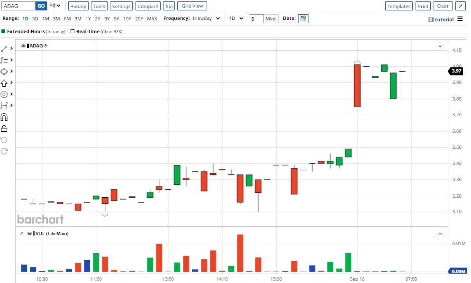The width and height of the screenshot is (471, 283).
Task: Open the chart type candlestick icon
Action: click(x=52, y=5)
